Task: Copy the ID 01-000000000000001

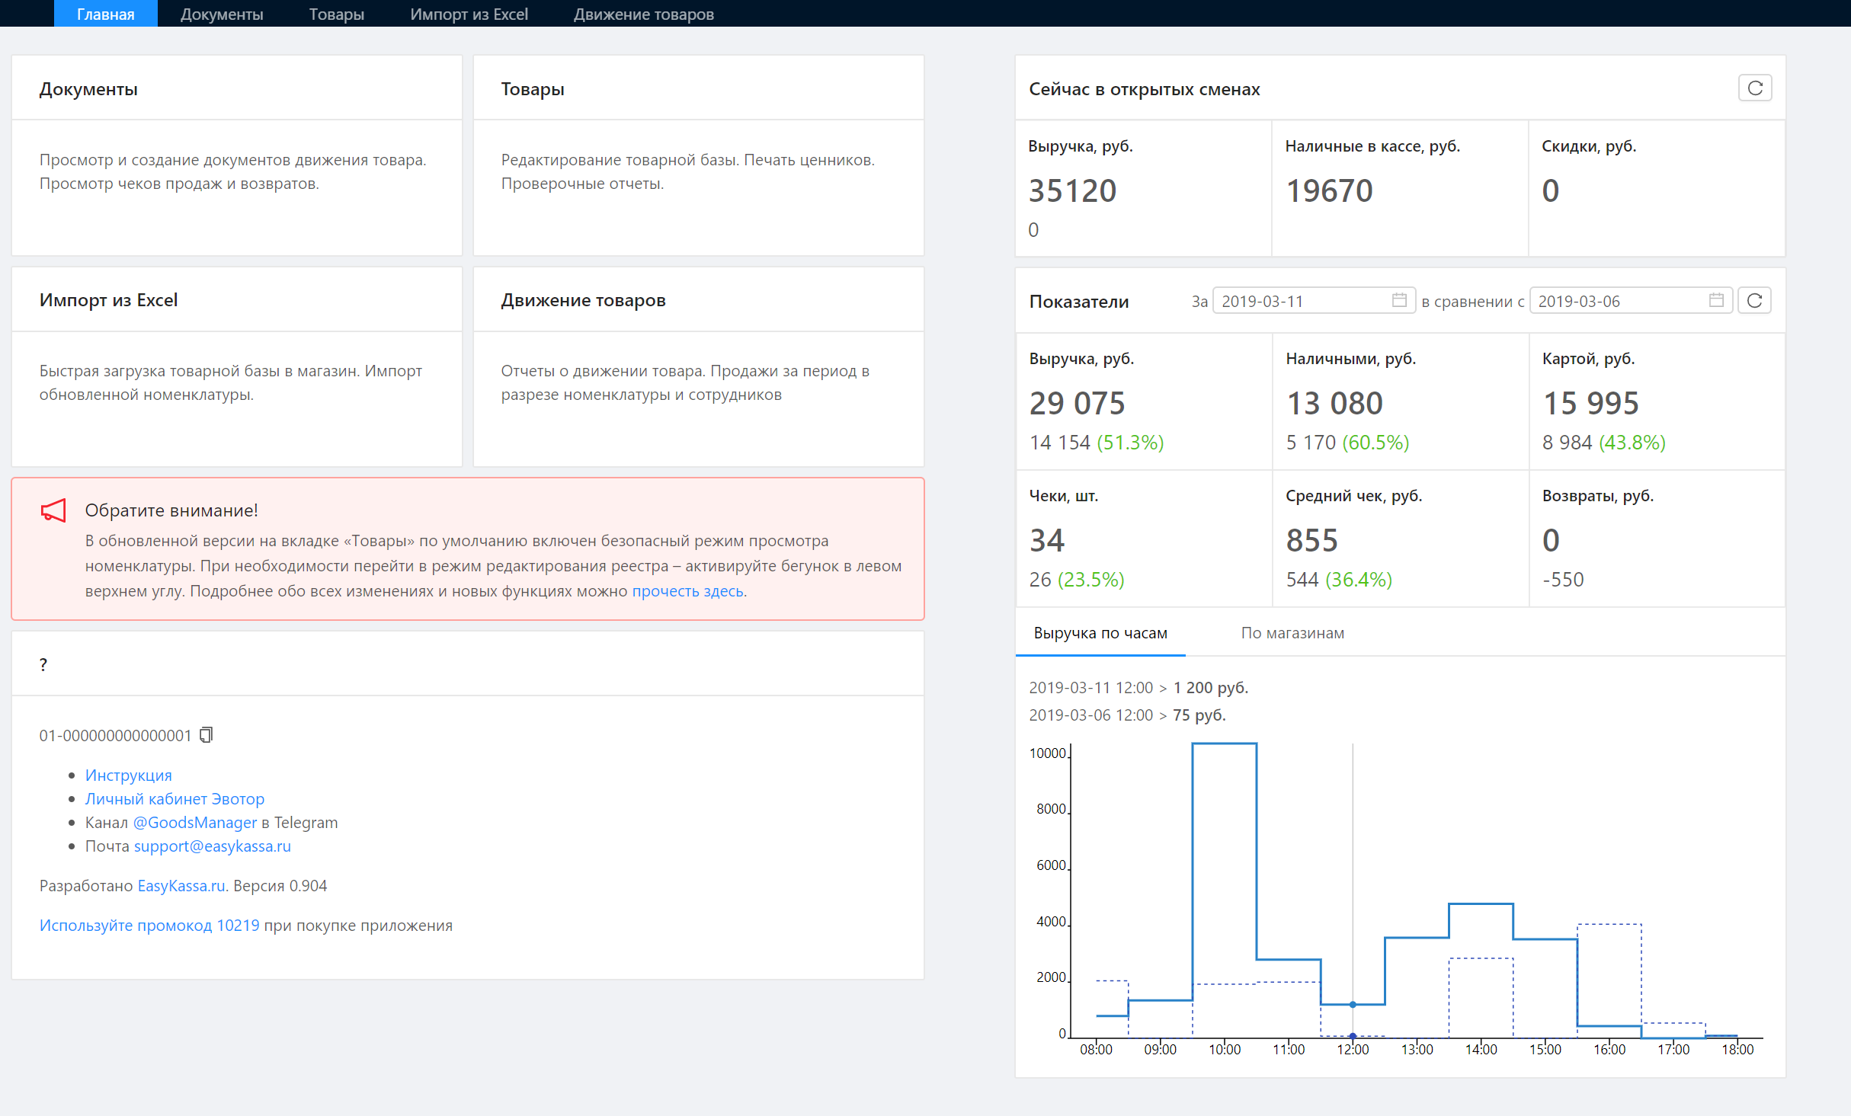Action: coord(206,735)
